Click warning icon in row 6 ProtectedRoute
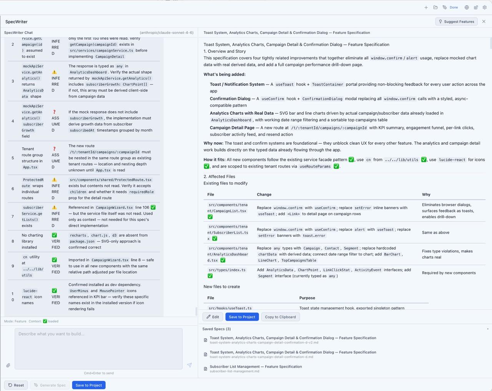Viewport: 492px width, 391px height. pos(54,180)
